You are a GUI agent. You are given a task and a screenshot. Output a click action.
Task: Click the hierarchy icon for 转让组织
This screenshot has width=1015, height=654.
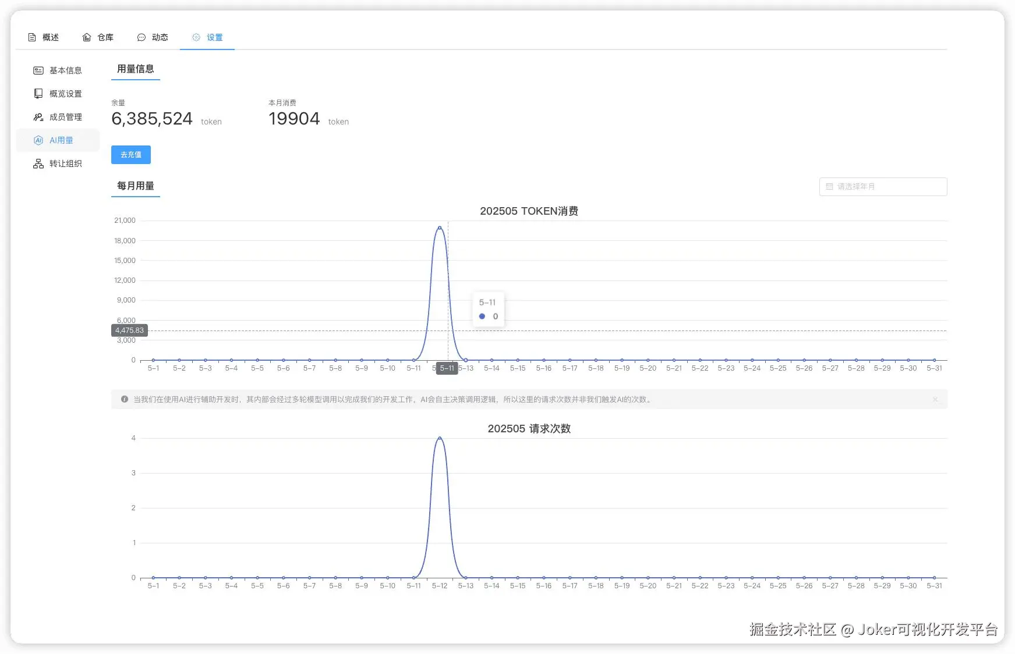tap(38, 163)
